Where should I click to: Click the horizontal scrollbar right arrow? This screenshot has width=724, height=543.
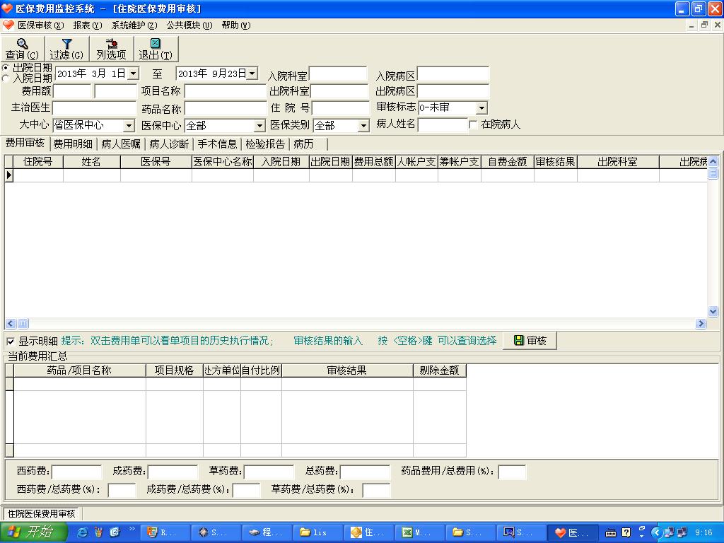[701, 323]
